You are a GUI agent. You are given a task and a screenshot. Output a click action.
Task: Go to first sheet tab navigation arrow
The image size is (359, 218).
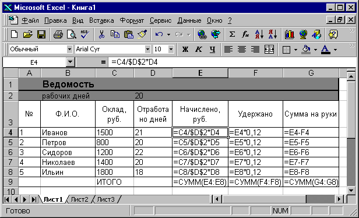coord(7,199)
